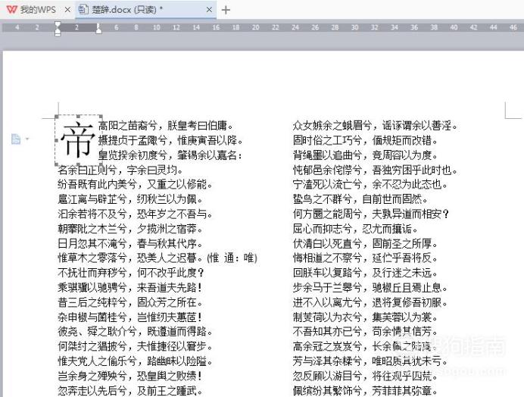Click the line 屈心而抑志兮，忍尤而攘诟
Image resolution: width=524 pixels, height=397 pixels.
pyautogui.click(x=355, y=229)
